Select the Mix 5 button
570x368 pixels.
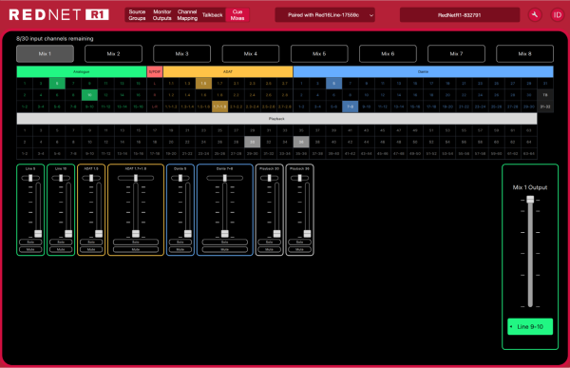point(319,54)
